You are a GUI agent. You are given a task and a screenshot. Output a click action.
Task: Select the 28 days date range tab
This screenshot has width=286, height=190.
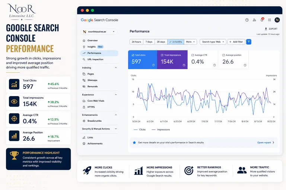(161, 42)
